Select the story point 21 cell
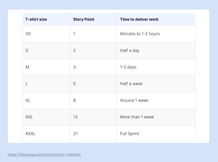 76,134
